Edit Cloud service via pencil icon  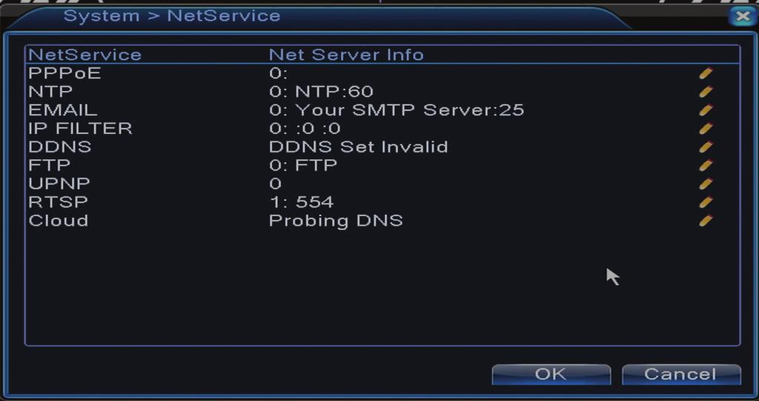706,220
